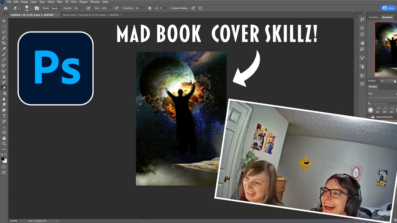Toggle pressure for opacity
397x223 pixels.
(x=89, y=8)
